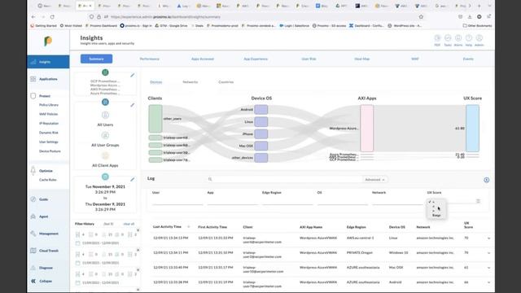
Task: Click the Proximo logo in sidebar
Action: point(48,41)
